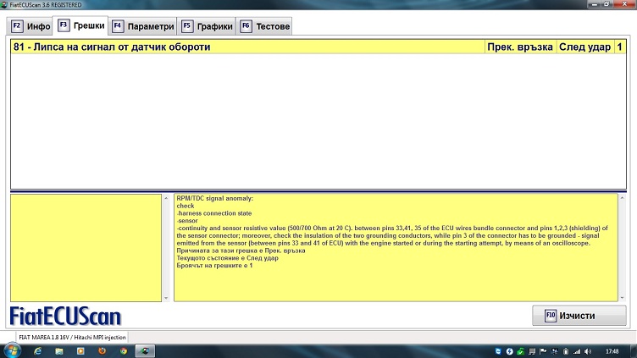
Task: Open Windows Media Player from the taskbar
Action: pos(80,350)
